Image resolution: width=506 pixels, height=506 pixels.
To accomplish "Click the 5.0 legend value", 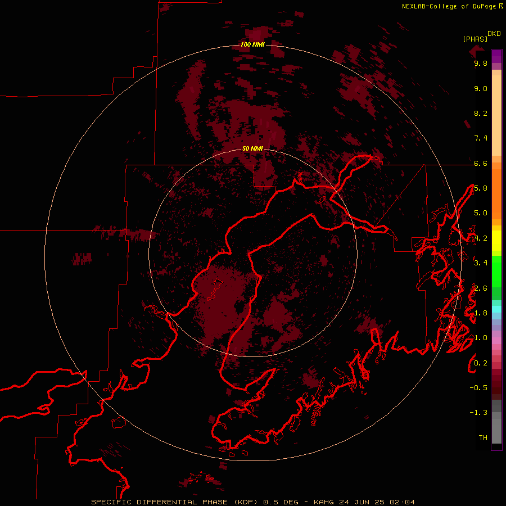I will [481, 213].
